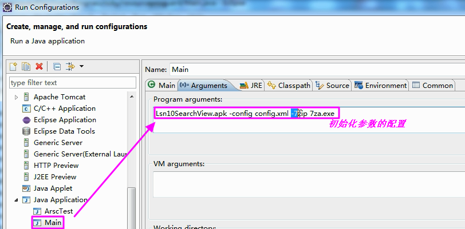This screenshot has height=229, width=465.
Task: Open the Environment tab
Action: pyautogui.click(x=380, y=85)
